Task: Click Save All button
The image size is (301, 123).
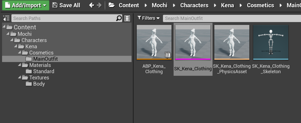Action: click(66, 5)
